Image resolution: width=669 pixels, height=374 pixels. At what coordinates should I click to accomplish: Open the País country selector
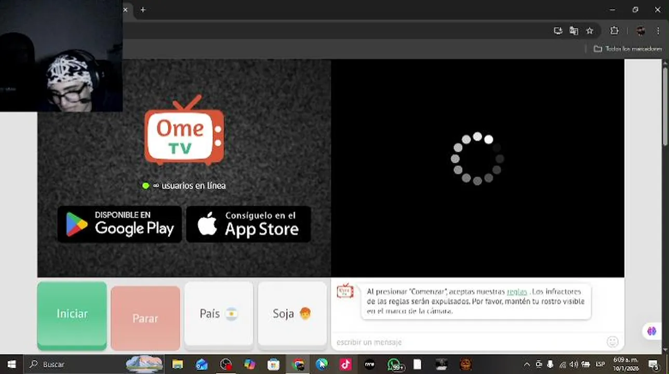[219, 314]
